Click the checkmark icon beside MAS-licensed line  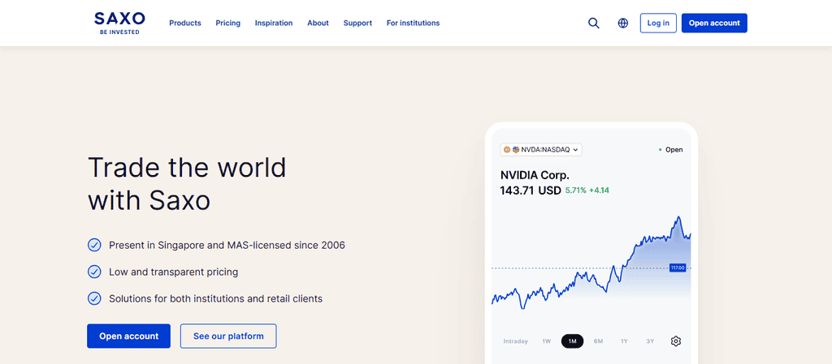click(x=94, y=245)
